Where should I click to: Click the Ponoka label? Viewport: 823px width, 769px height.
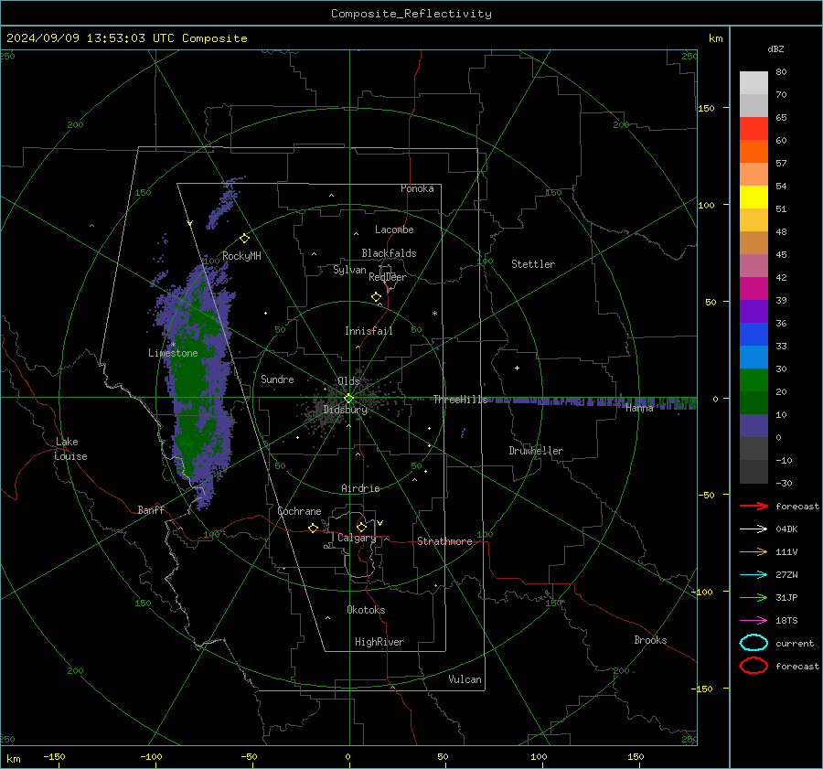click(417, 188)
